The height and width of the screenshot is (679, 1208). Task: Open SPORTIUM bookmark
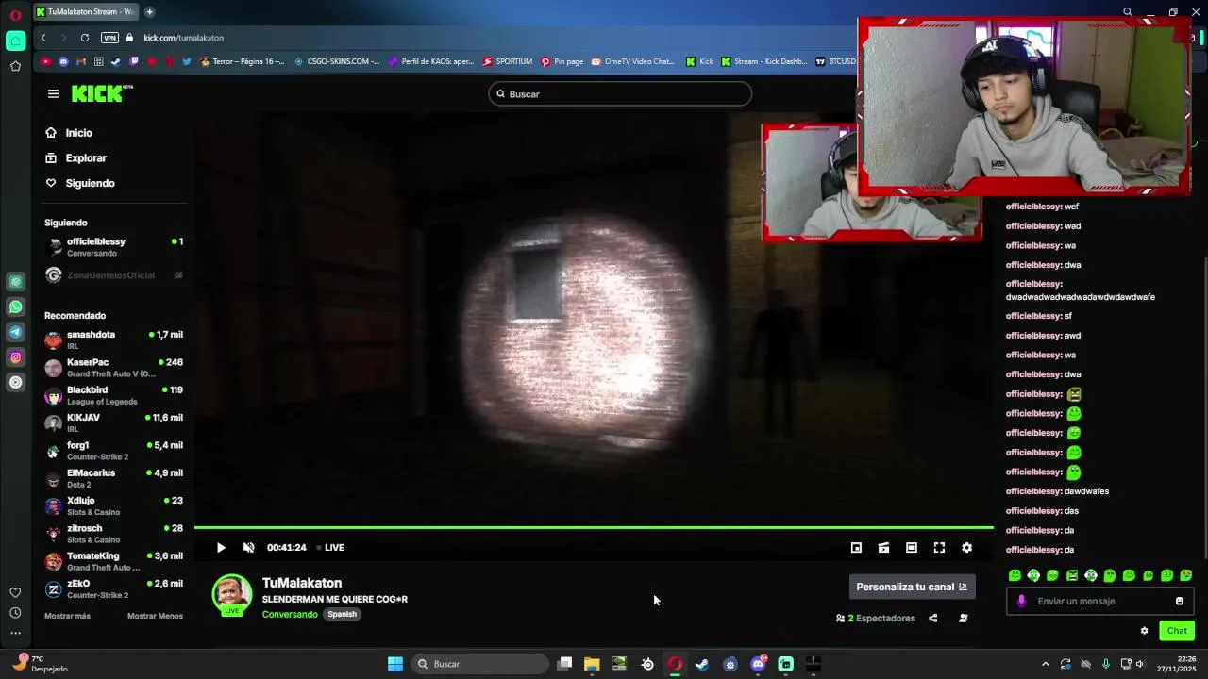tap(508, 61)
